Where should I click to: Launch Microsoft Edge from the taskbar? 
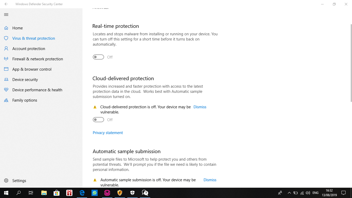tap(82, 193)
